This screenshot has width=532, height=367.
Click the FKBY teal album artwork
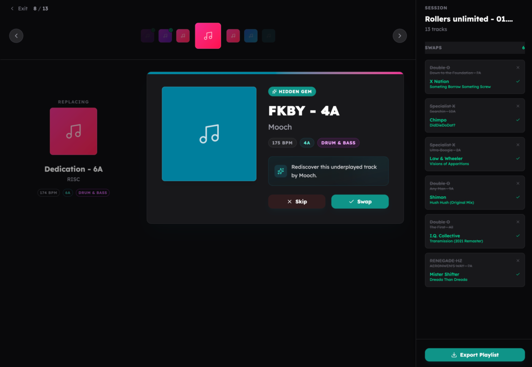coord(209,134)
